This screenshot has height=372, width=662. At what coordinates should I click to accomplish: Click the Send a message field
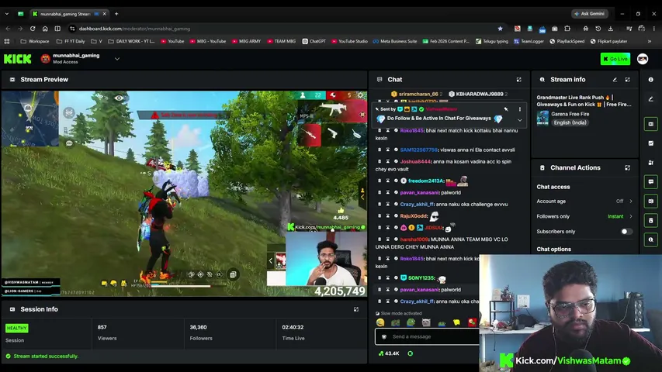pyautogui.click(x=428, y=336)
